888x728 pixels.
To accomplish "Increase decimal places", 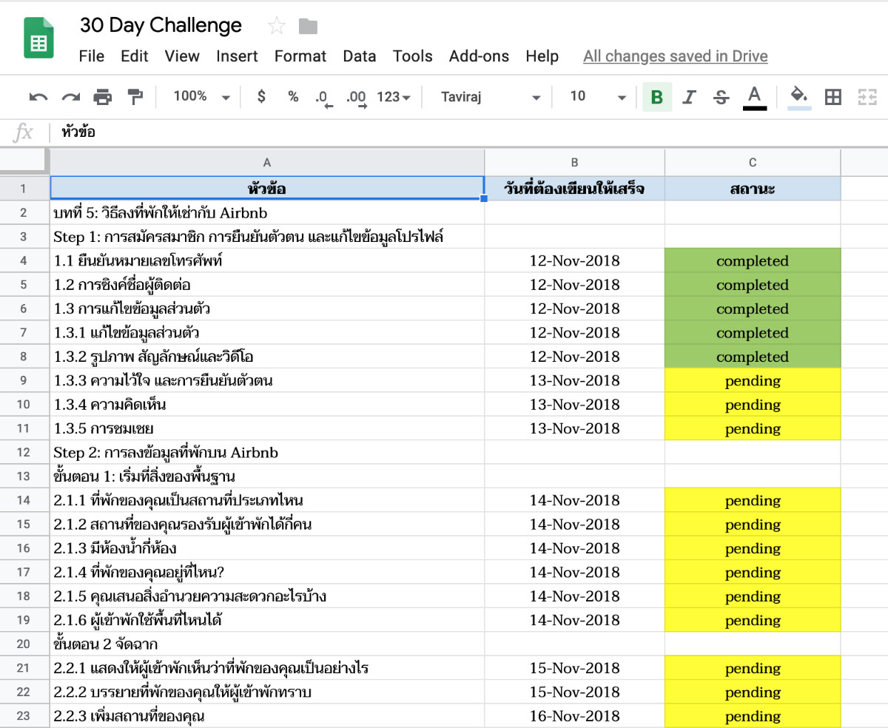I will 357,98.
